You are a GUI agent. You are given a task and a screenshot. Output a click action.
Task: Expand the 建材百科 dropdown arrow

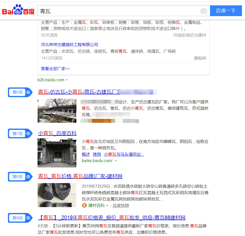[107, 206]
